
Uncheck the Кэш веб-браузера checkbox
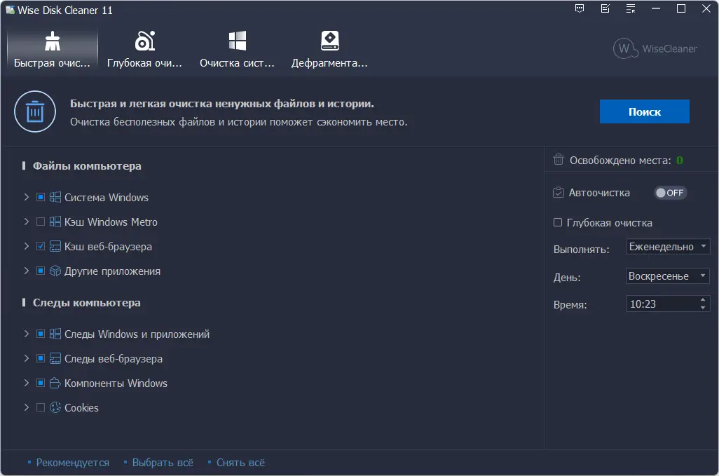[x=41, y=246]
